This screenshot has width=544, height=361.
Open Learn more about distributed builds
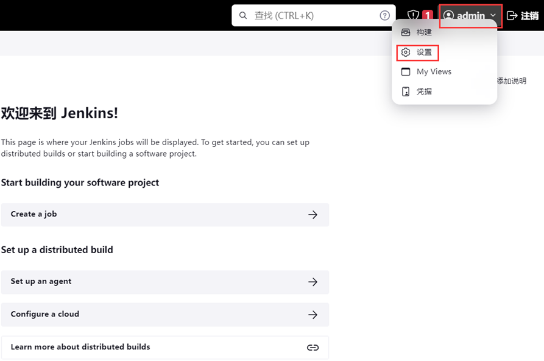pos(165,347)
